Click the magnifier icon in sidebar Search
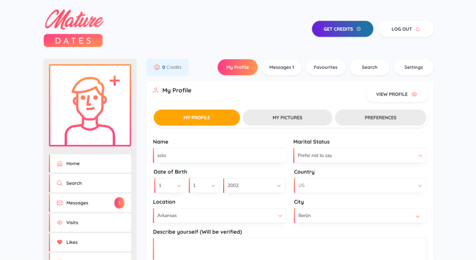Viewport: 476px width, 260px height. coord(59,183)
